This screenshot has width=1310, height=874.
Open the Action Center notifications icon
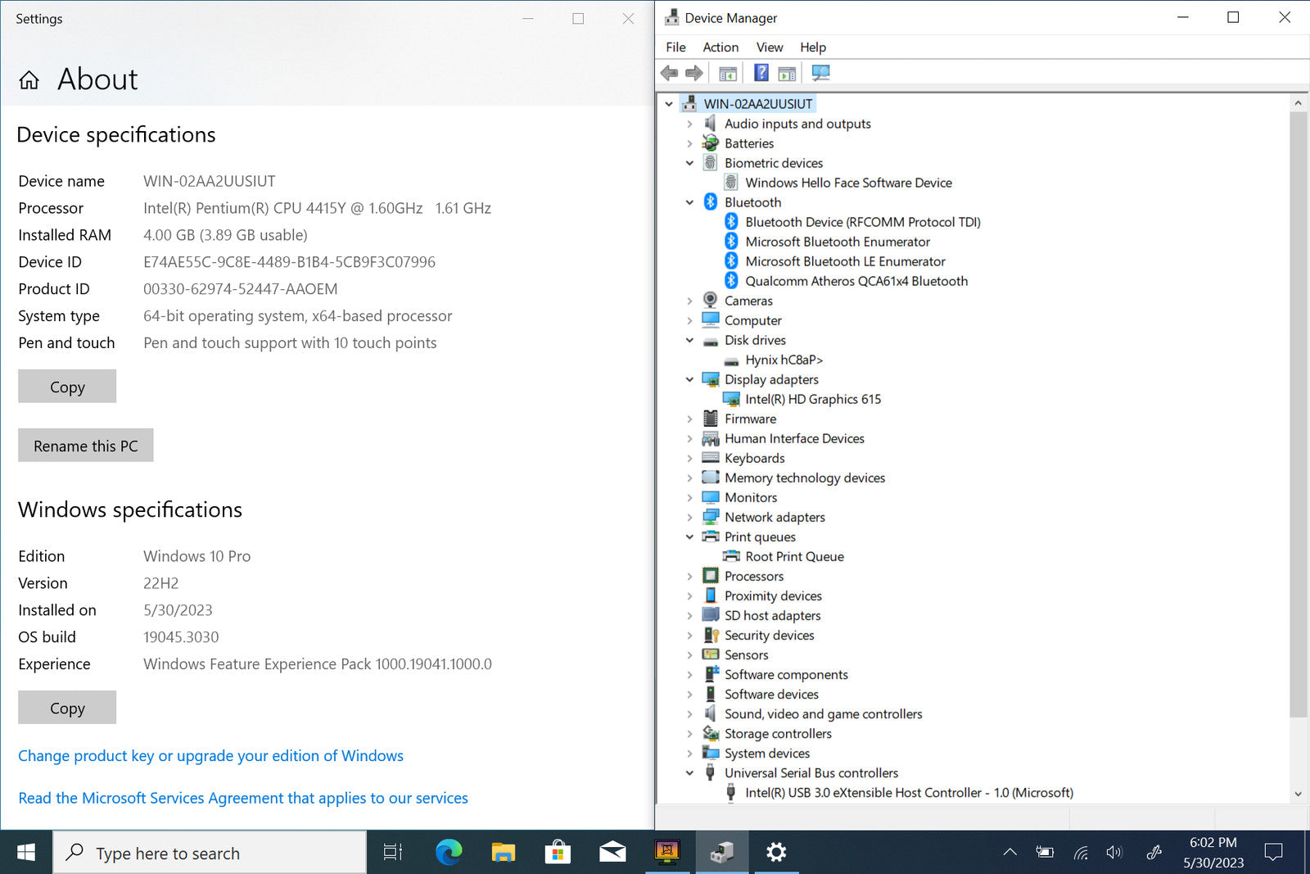(x=1273, y=852)
